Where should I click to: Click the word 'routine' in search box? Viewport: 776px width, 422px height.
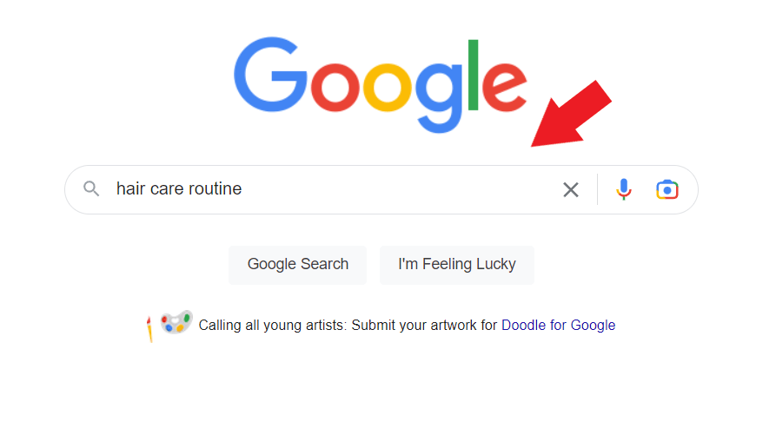pyautogui.click(x=215, y=189)
